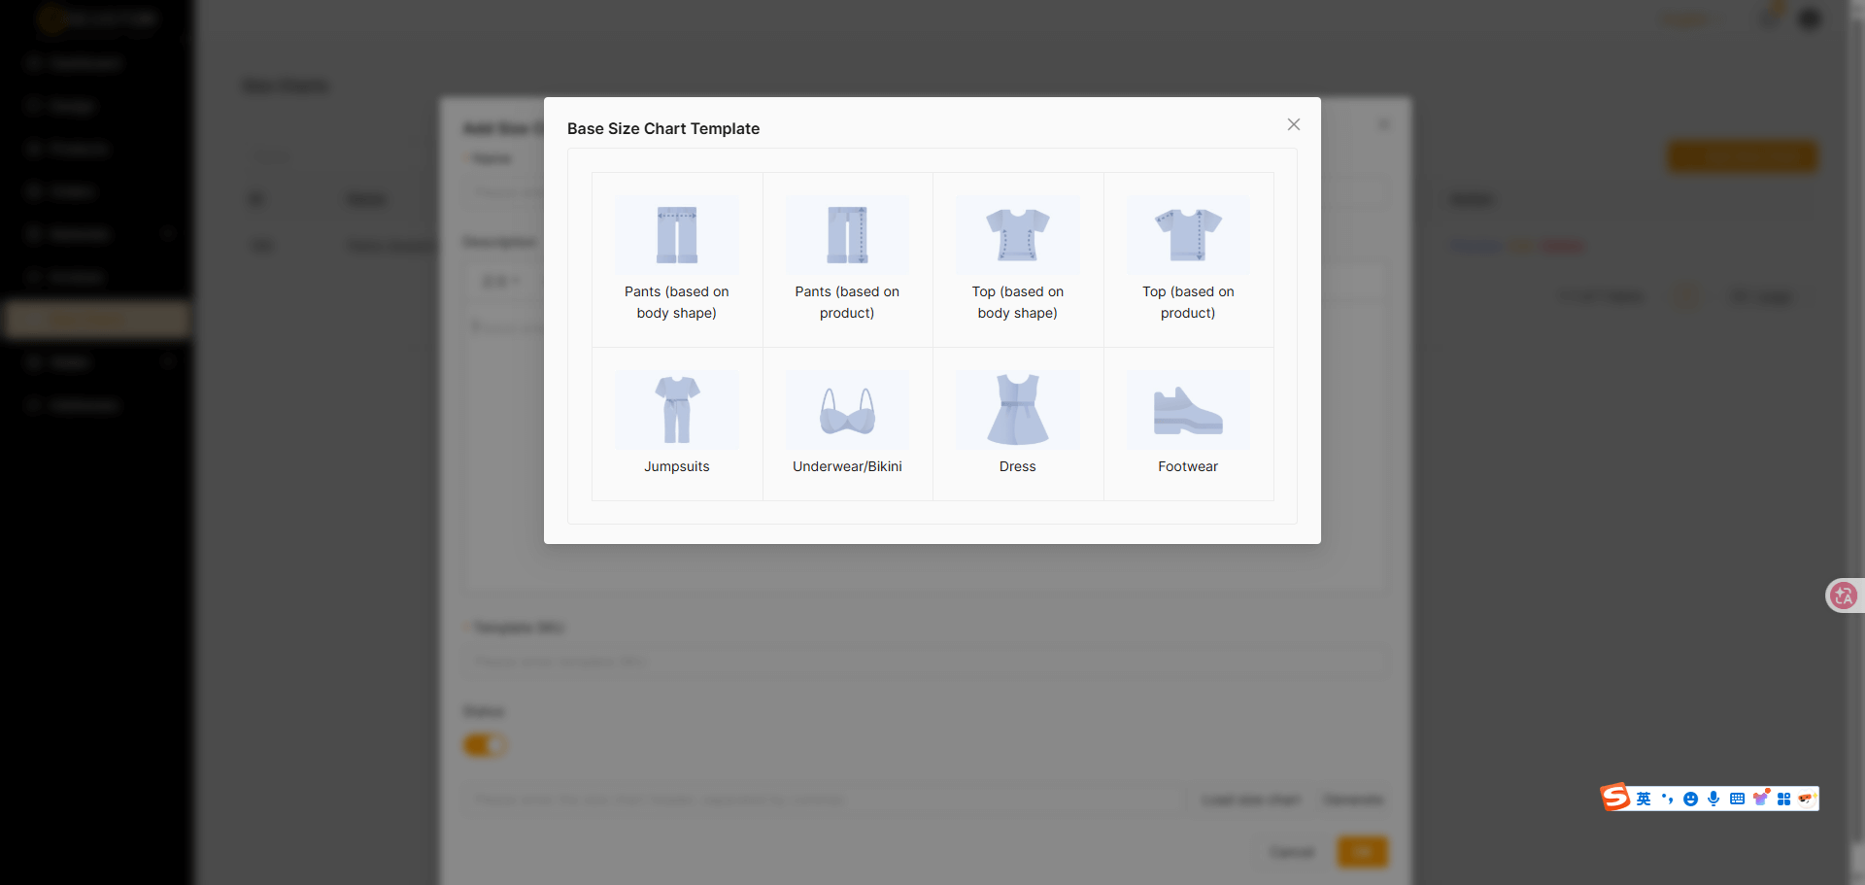Start voice input with the microphone icon

coord(1713,799)
